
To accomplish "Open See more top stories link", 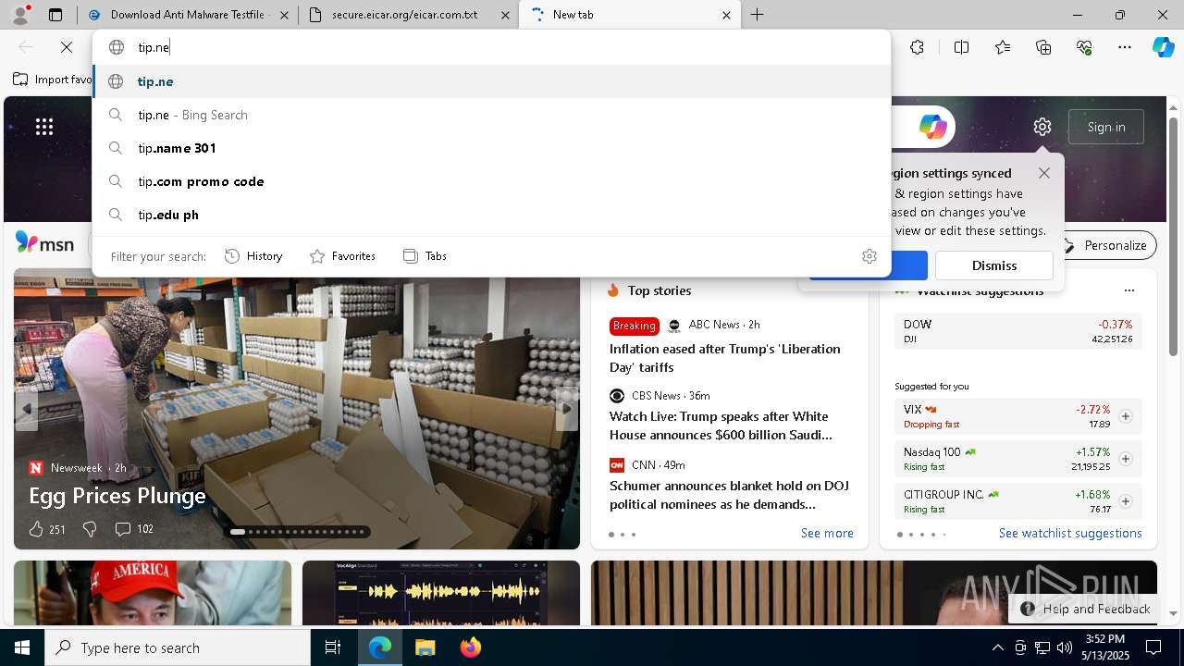I will (x=827, y=533).
